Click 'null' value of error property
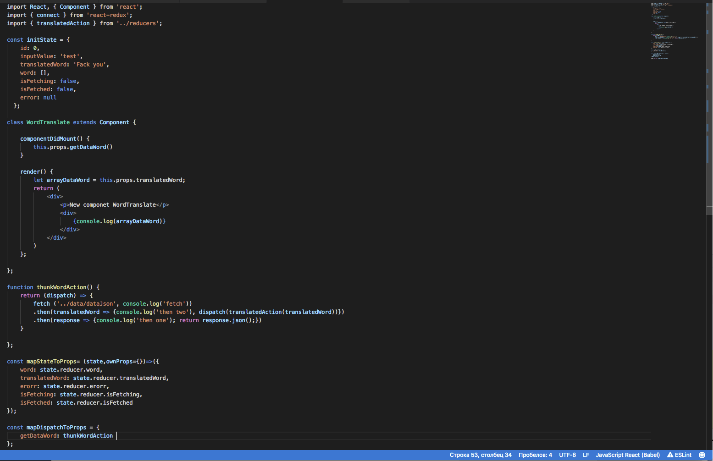713x461 pixels. (50, 98)
